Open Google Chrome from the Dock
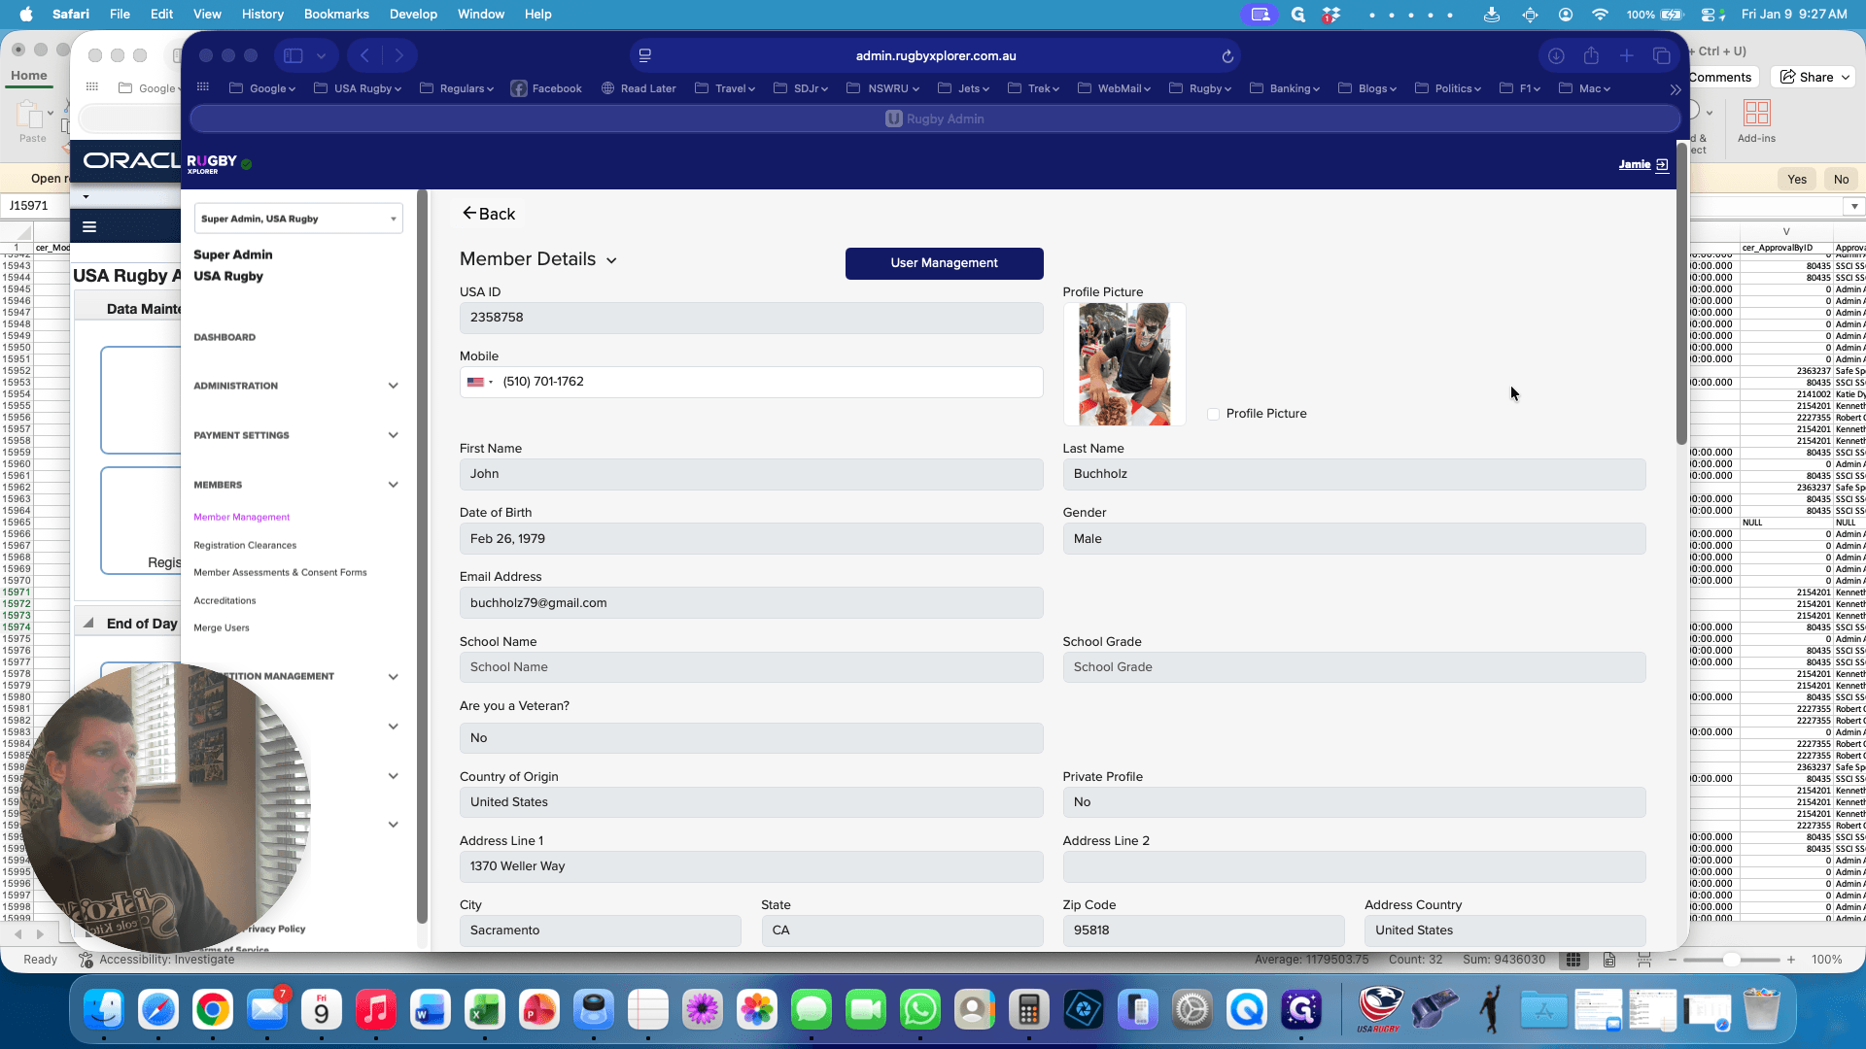The image size is (1866, 1049). click(x=213, y=1011)
